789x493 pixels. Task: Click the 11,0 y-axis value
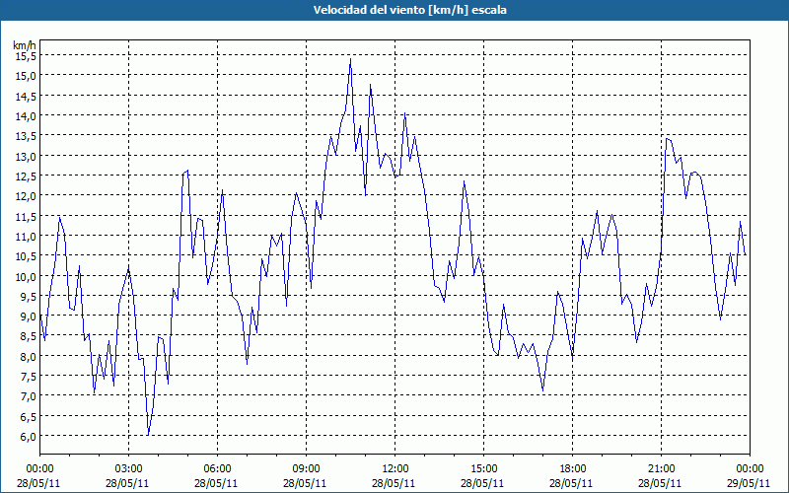pos(26,237)
